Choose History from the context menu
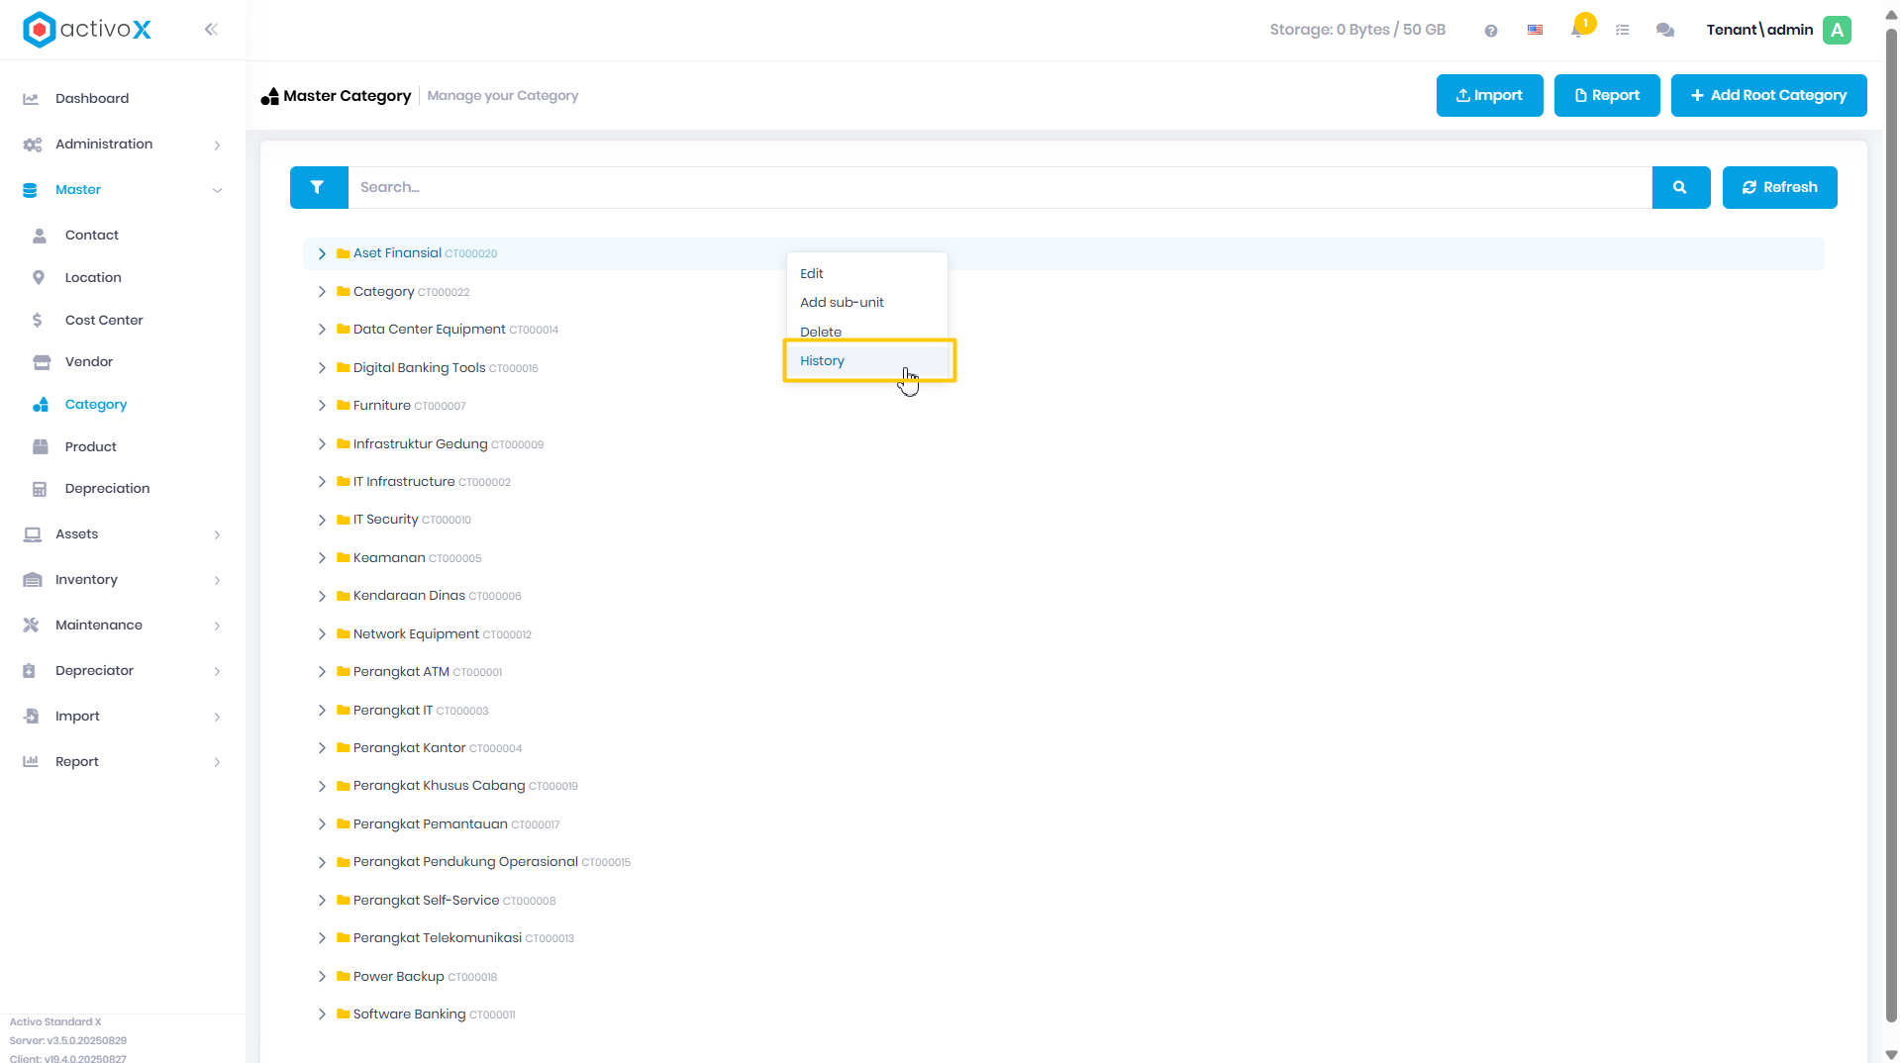This screenshot has width=1900, height=1063. (x=868, y=360)
